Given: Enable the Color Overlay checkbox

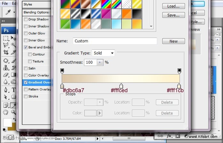Looking at the screenshot, I should (x=26, y=75).
